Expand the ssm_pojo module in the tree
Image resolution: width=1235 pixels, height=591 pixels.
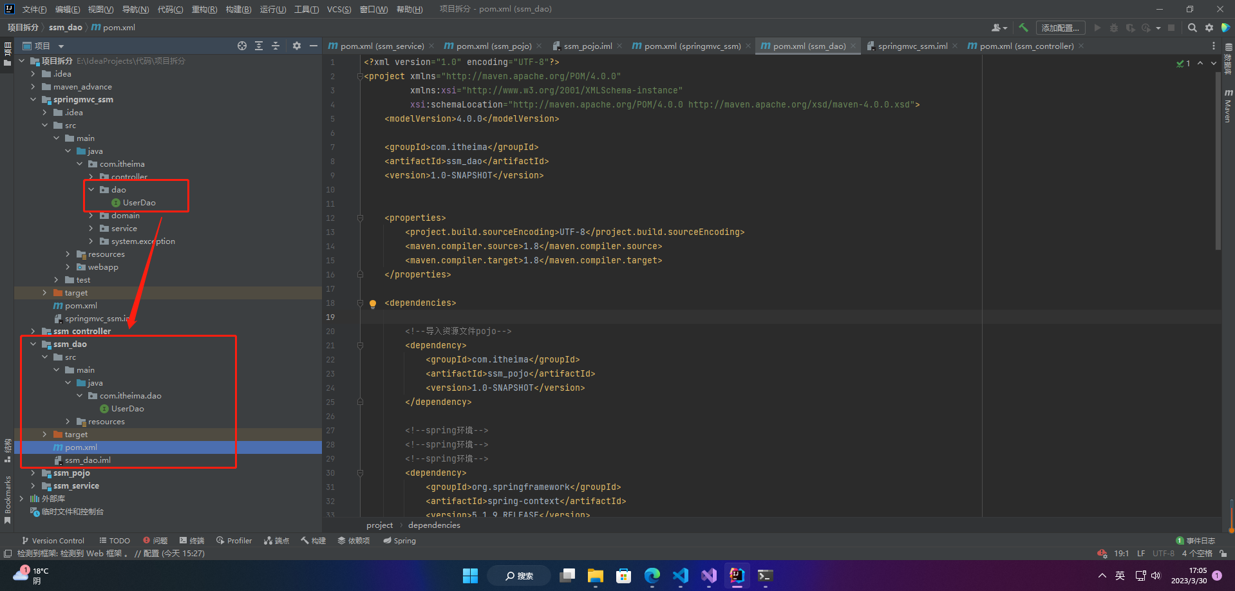33,473
